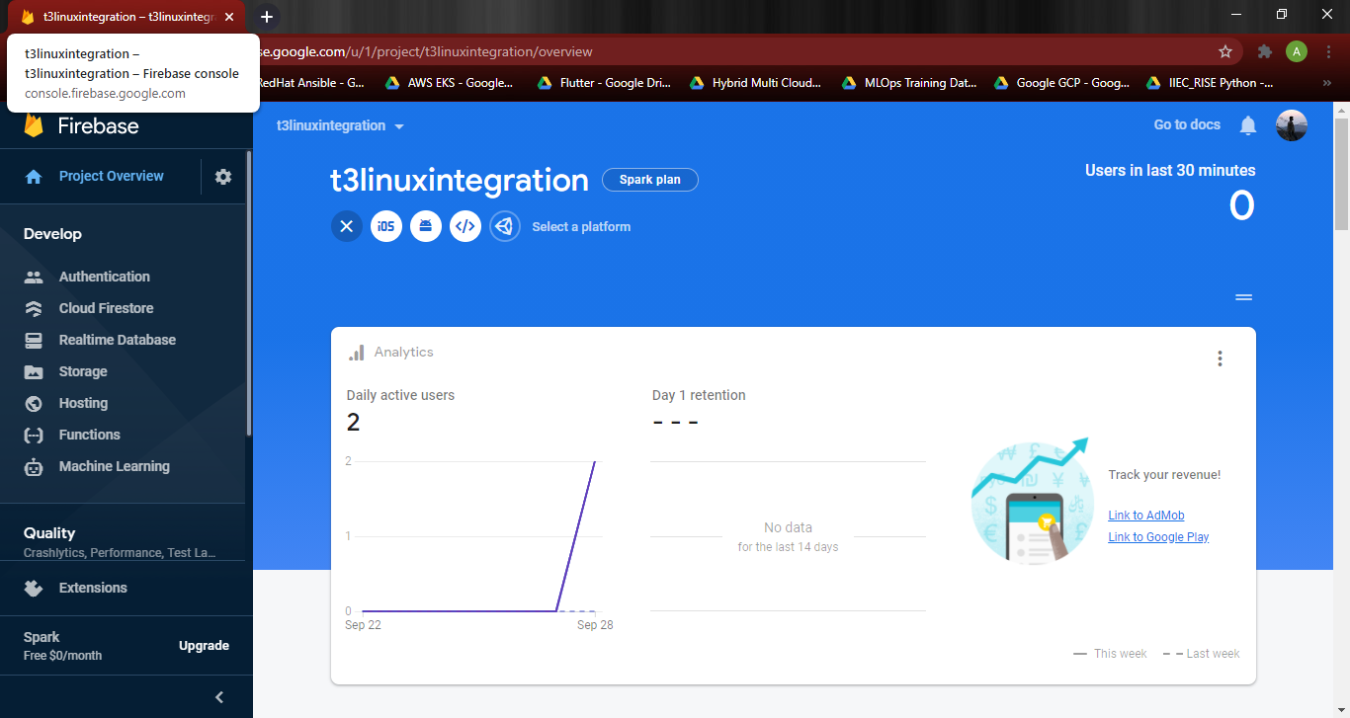Image resolution: width=1350 pixels, height=718 pixels.
Task: Click the Authentication people icon
Action: tap(34, 277)
